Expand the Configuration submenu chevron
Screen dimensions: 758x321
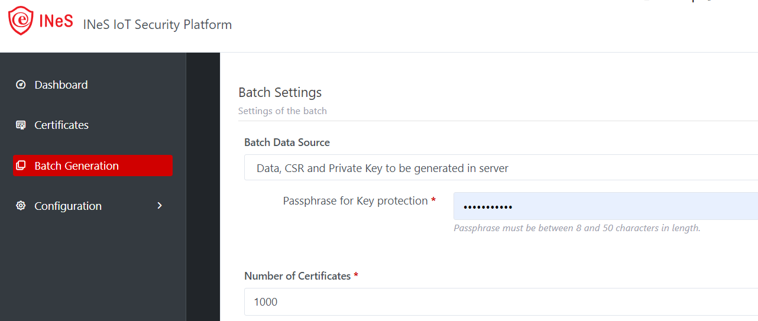(160, 206)
